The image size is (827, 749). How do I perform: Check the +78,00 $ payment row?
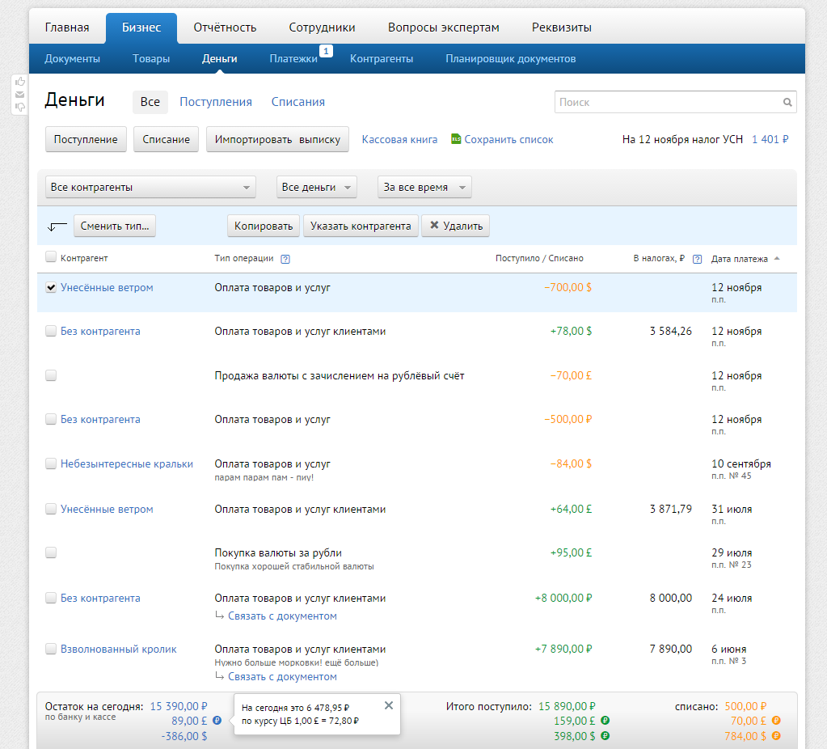coord(51,331)
